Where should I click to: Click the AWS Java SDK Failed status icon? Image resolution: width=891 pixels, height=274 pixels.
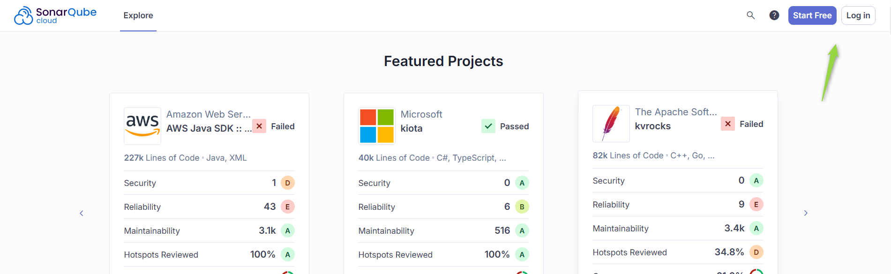(x=259, y=126)
